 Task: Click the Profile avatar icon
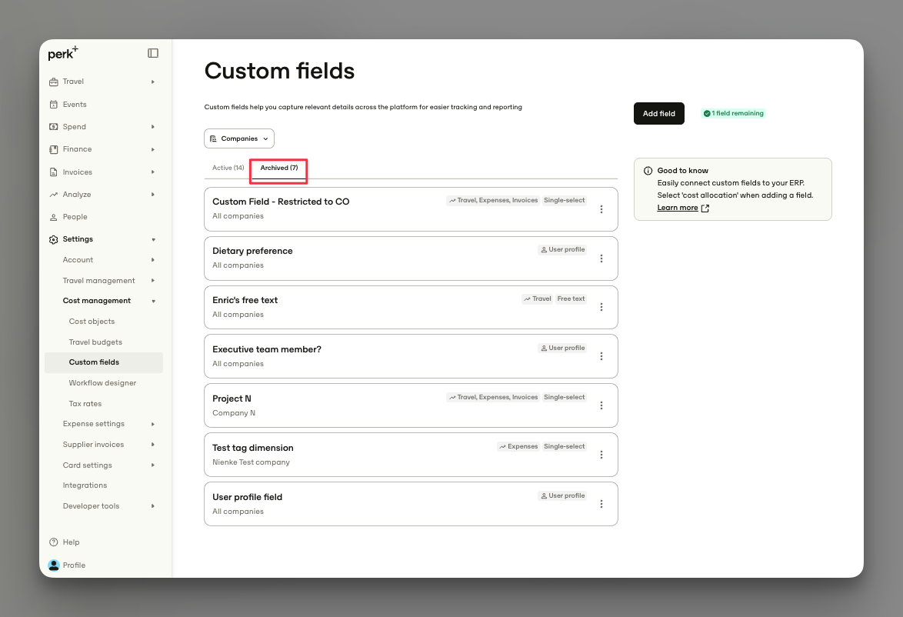coord(54,565)
